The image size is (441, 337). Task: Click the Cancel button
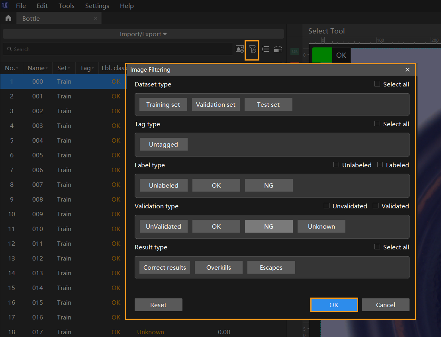tap(385, 305)
